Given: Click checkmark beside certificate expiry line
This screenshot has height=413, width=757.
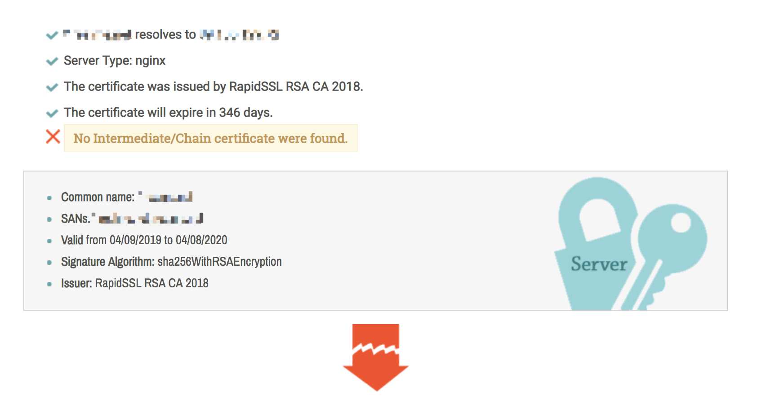Looking at the screenshot, I should tap(52, 113).
